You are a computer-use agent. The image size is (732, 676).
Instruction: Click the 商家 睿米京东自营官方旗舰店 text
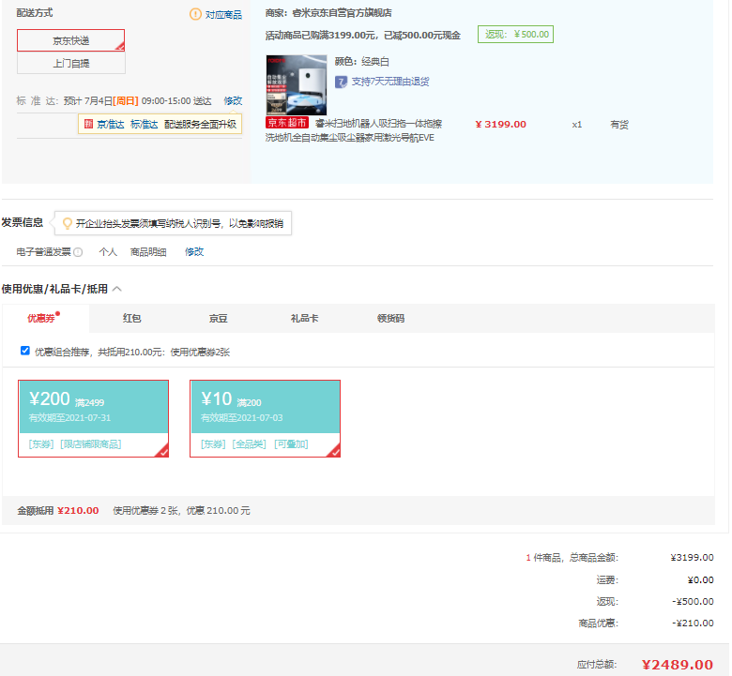pyautogui.click(x=328, y=13)
